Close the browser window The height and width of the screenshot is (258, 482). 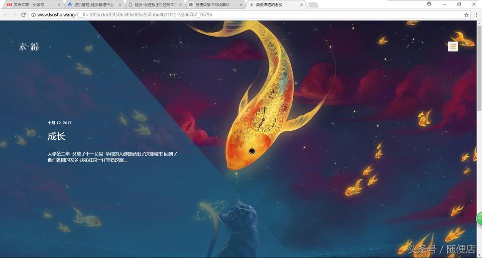coord(473,5)
